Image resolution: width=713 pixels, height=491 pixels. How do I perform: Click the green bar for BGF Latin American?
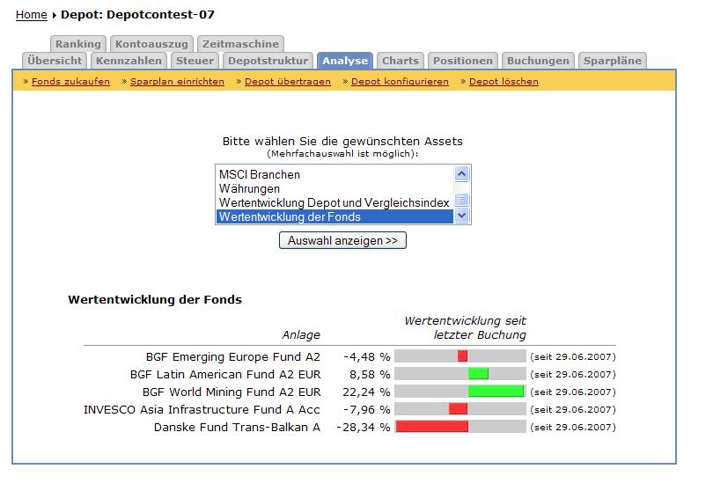[x=478, y=374]
